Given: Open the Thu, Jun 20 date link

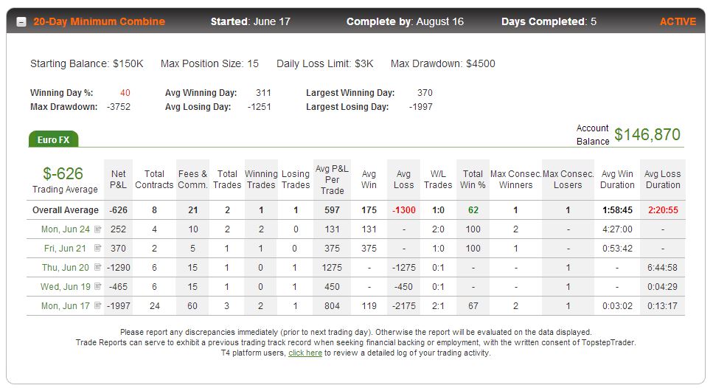Looking at the screenshot, I should (x=66, y=268).
